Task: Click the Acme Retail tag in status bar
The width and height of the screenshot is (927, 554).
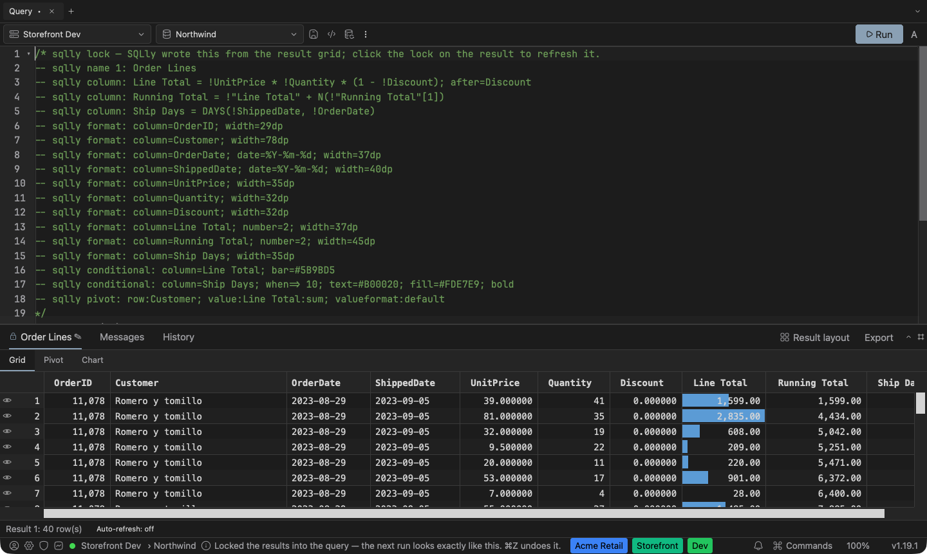Action: [599, 546]
